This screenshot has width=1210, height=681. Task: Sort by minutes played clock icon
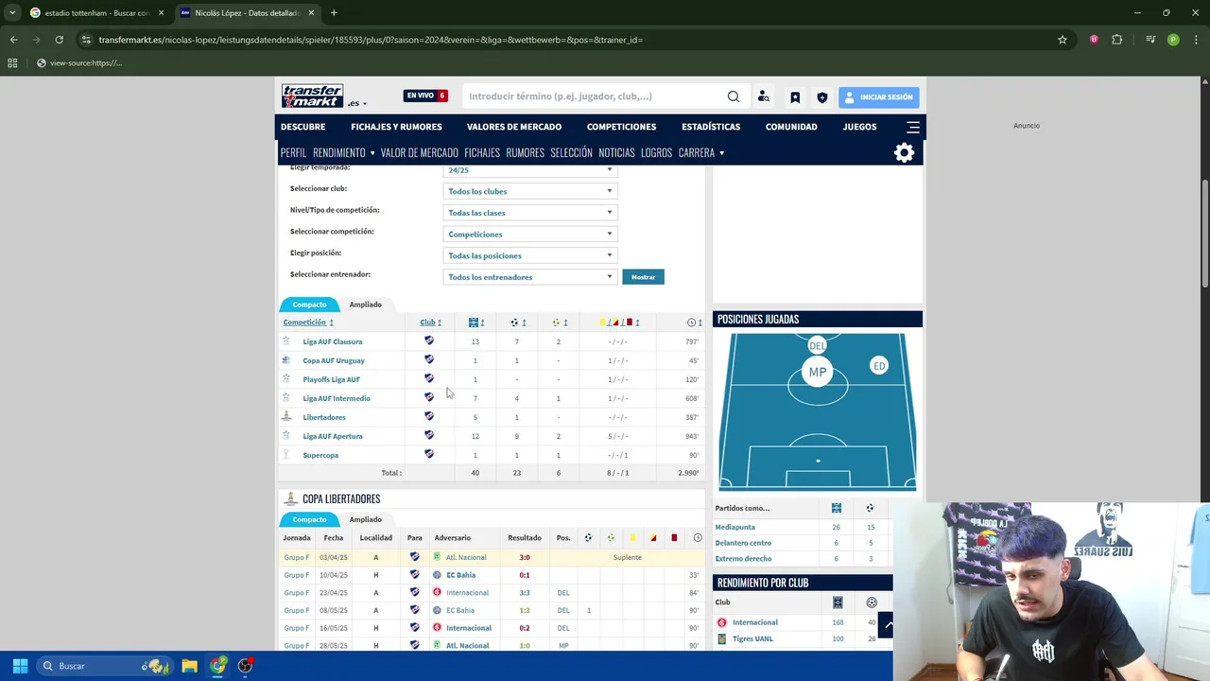pos(691,323)
